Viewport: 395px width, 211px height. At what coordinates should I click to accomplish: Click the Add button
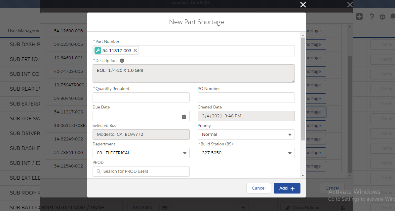[x=287, y=188]
